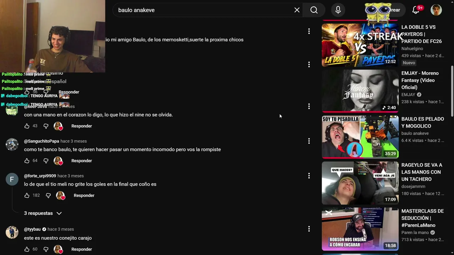Click comment text 'lo de que el tio meli'
Screen dimensions: 454x255
click(90, 184)
